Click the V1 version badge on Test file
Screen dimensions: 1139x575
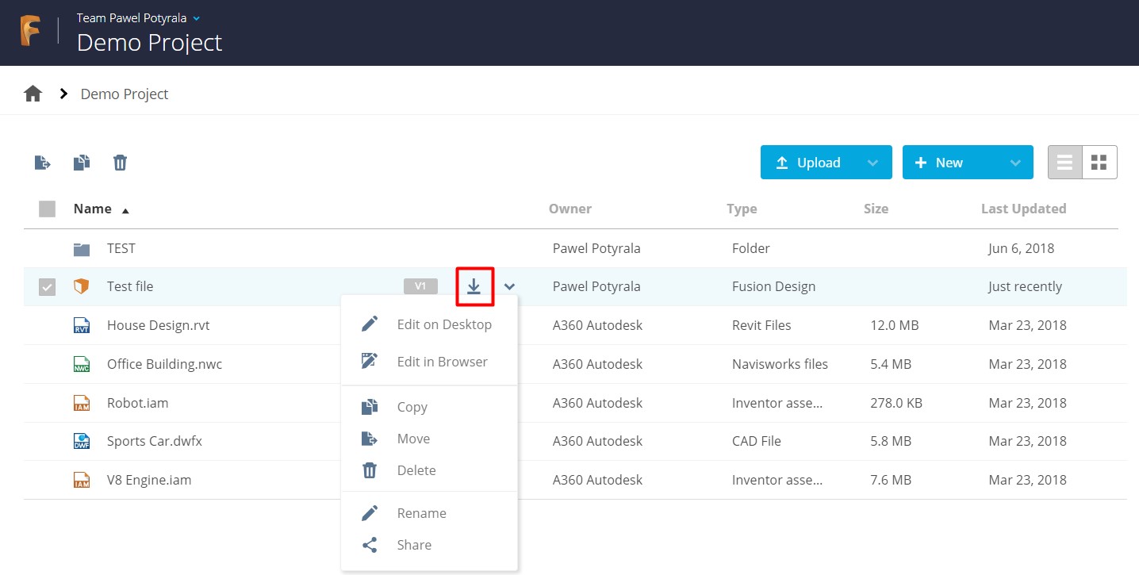tap(420, 286)
